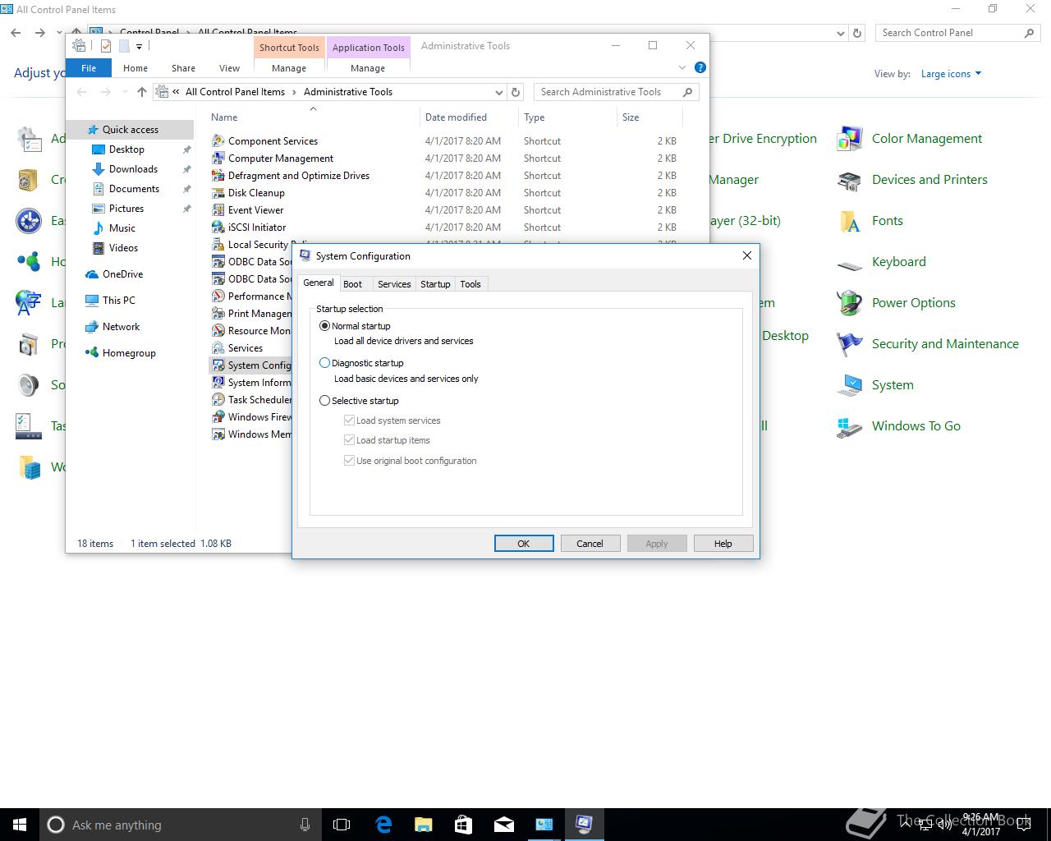
Task: Select Selective startup radio button
Action: [324, 401]
